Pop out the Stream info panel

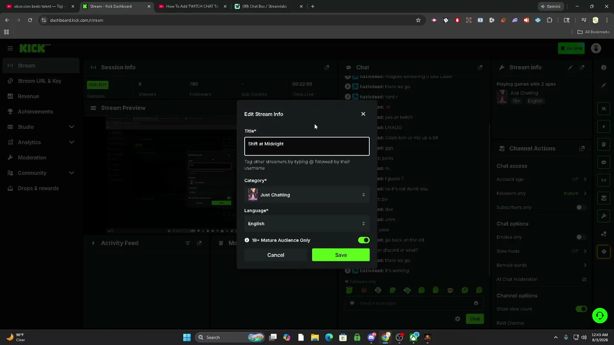582,68
